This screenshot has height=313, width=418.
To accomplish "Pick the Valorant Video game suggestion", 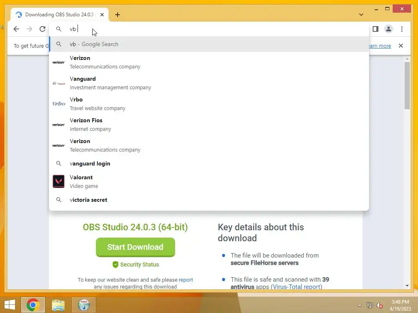I will tap(209, 181).
